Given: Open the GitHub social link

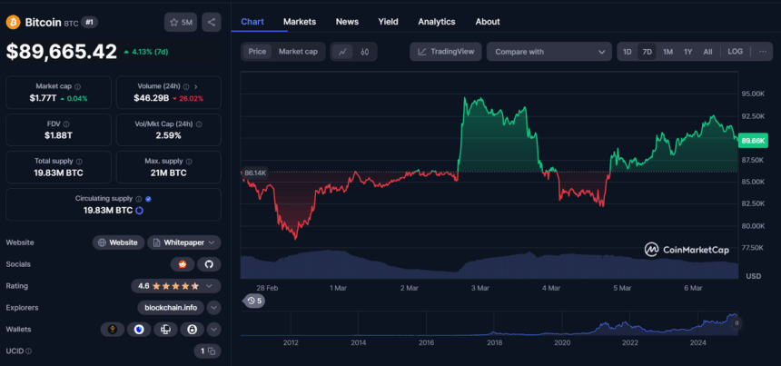Looking at the screenshot, I should click(209, 264).
